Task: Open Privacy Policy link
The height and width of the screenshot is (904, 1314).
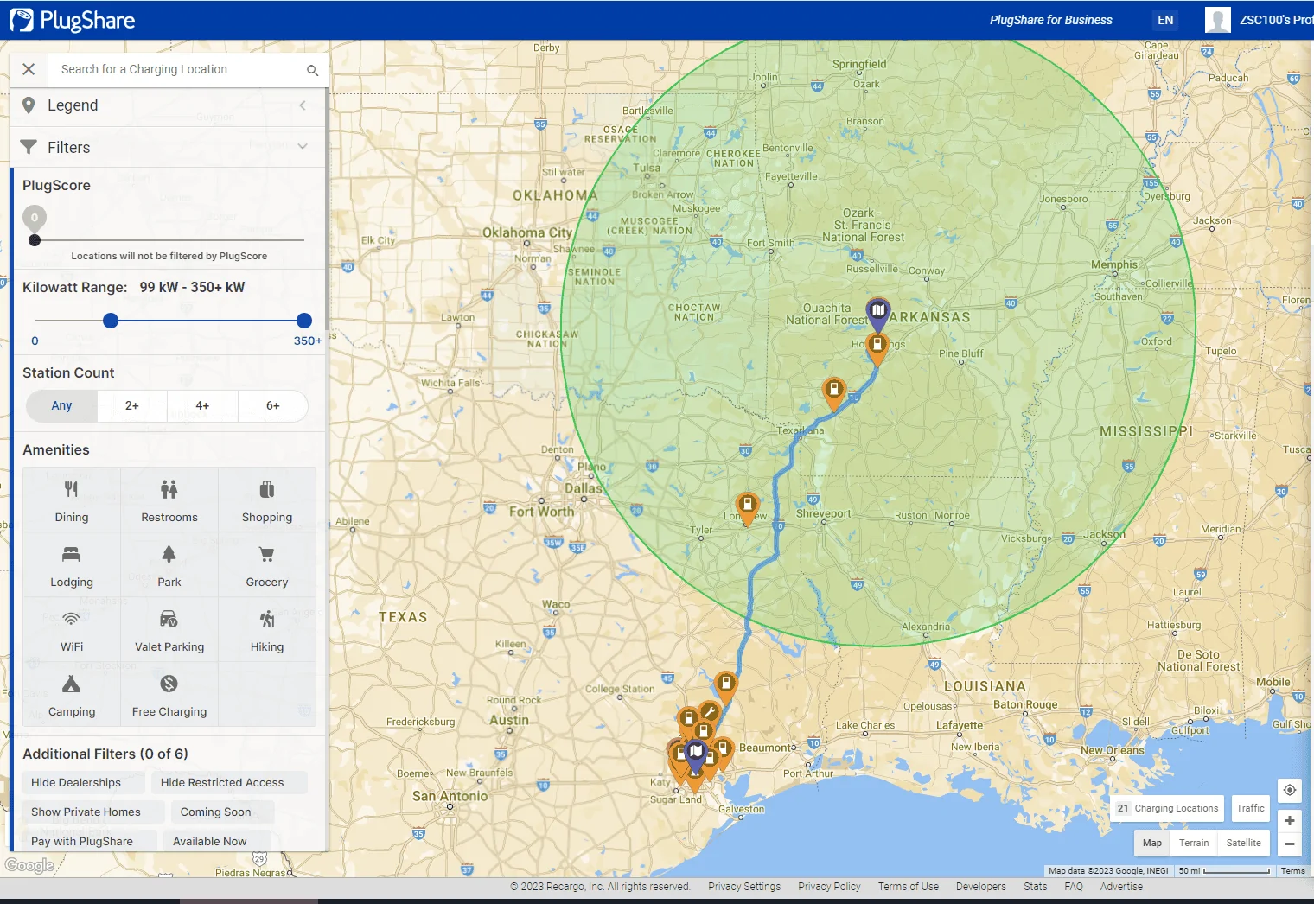Action: 829,887
